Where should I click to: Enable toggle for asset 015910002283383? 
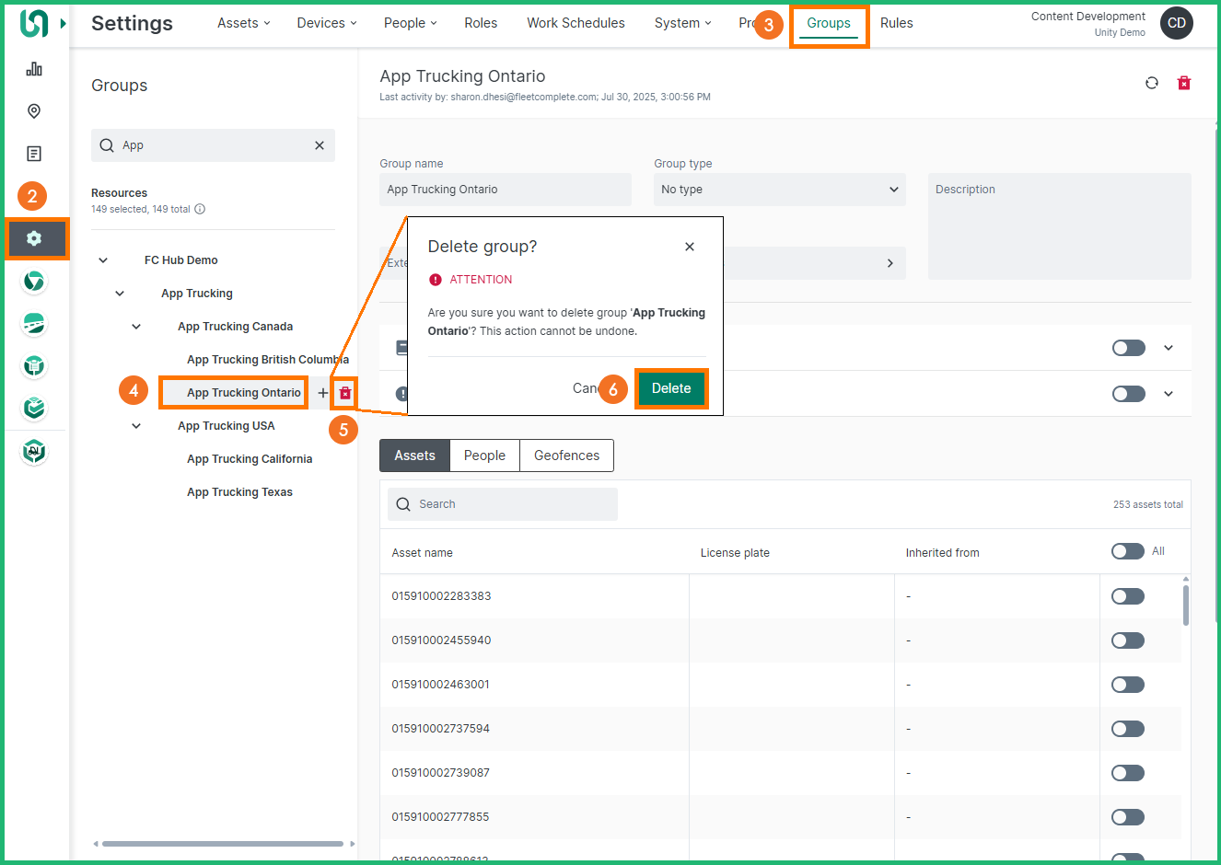point(1127,596)
